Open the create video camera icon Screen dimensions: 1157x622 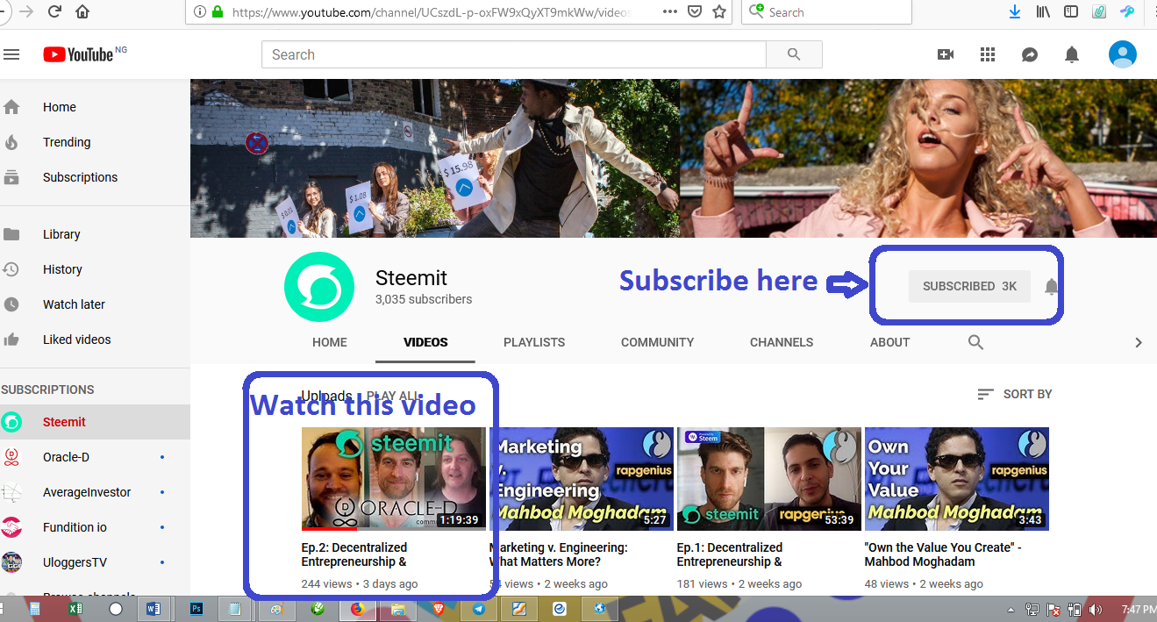[x=946, y=54]
